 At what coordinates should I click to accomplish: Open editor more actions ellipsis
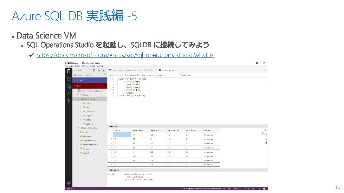265,70
